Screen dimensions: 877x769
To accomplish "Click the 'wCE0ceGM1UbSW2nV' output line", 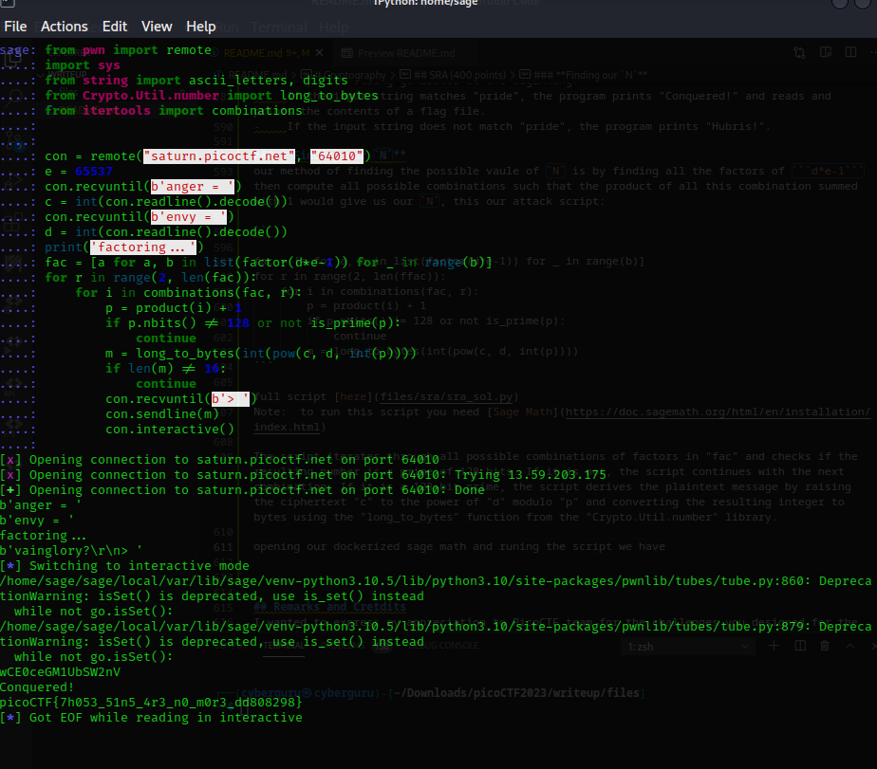I will point(61,672).
